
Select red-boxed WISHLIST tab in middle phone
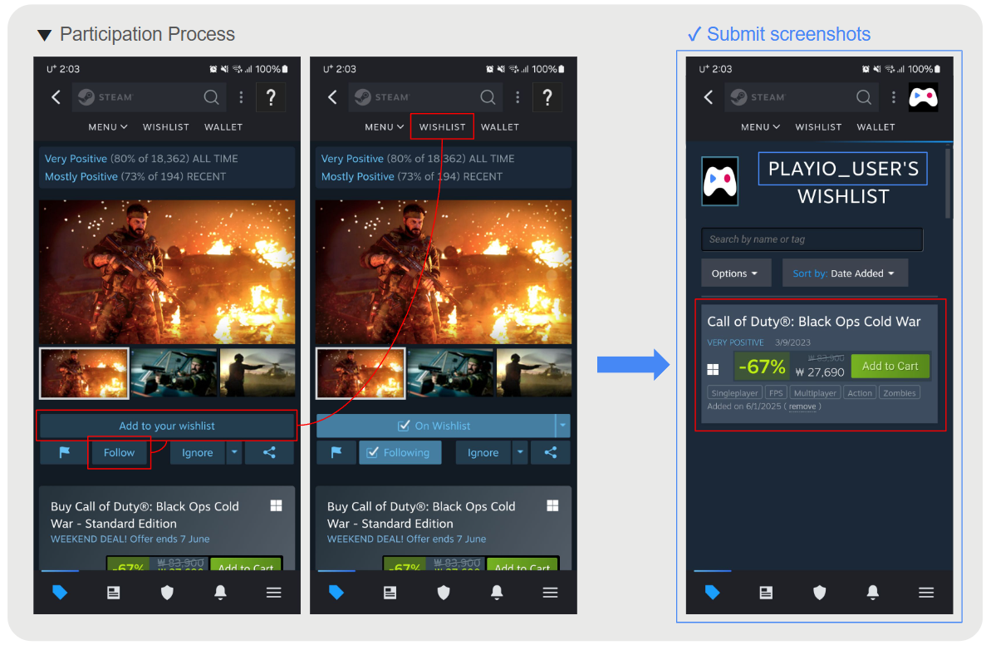[442, 127]
